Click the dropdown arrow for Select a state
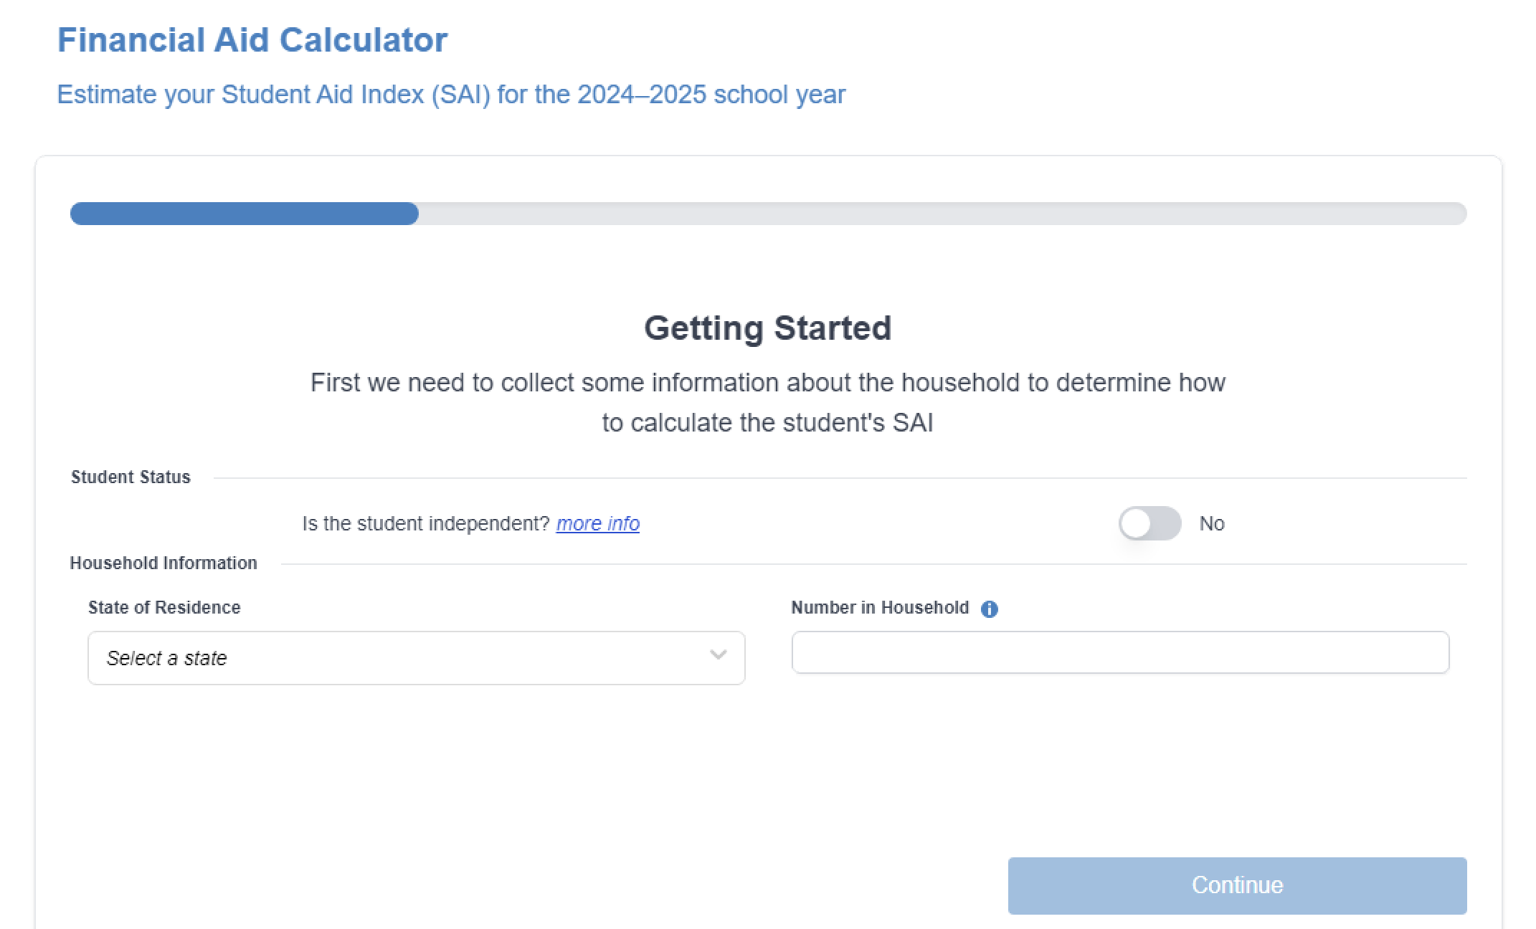This screenshot has height=929, width=1536. coord(717,657)
